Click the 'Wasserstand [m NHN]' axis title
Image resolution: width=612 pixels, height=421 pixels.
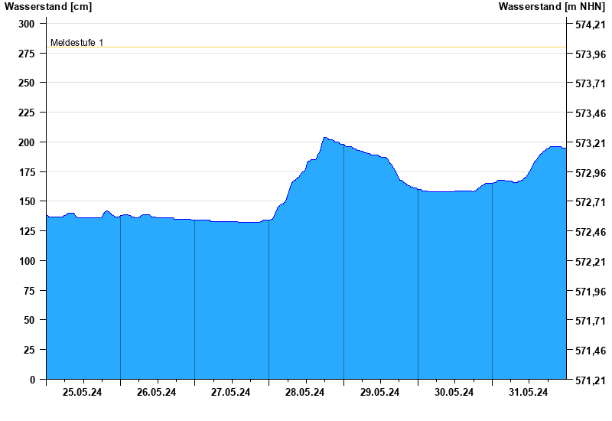552,7
